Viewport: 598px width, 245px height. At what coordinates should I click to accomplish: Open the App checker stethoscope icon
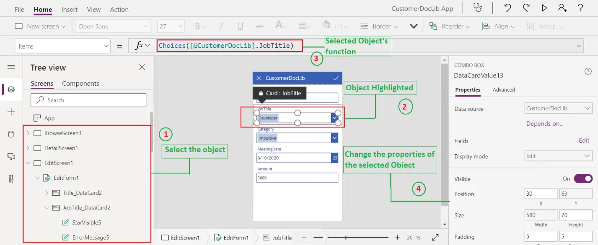point(477,8)
